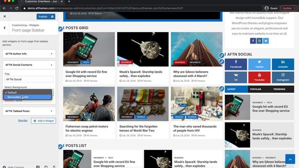Open the Publish settings gear
This screenshot has width=299, height=168.
coord(52,17)
